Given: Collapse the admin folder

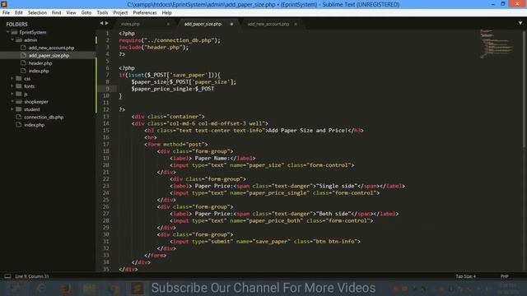Looking at the screenshot, I should tap(12, 40).
